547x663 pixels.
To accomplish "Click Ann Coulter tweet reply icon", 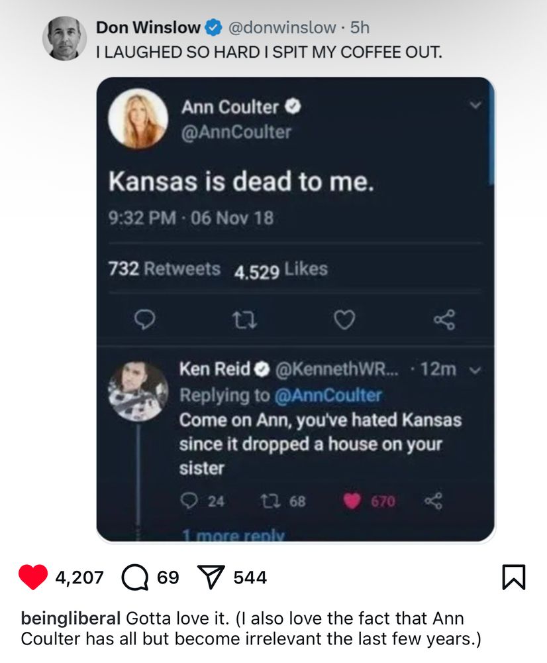I will [144, 320].
